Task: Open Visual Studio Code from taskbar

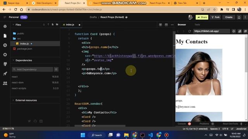Action: click(x=150, y=135)
